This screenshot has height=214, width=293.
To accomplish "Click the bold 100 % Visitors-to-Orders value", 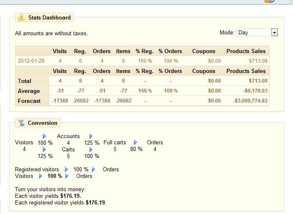I will tap(55, 176).
